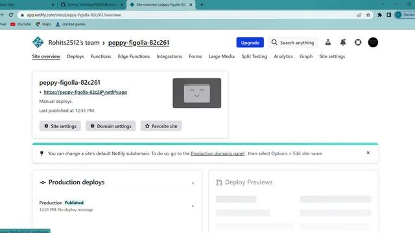Click the Site settings button in the card
The width and height of the screenshot is (415, 233).
click(x=60, y=126)
